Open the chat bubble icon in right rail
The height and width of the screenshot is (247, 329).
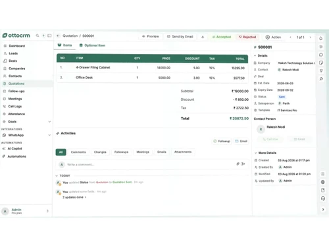pos(321,55)
